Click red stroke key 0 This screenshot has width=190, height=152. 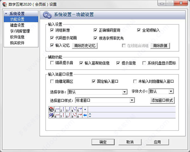(x=79, y=115)
